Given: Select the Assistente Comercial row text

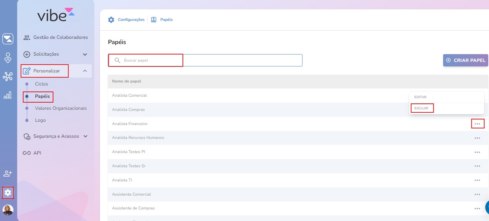Looking at the screenshot, I should point(131,194).
